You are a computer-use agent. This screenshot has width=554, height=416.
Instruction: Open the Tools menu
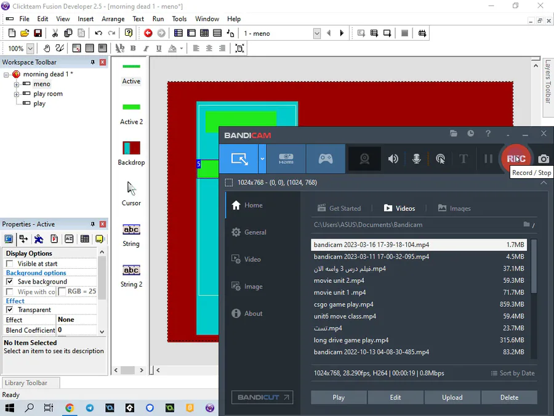coord(179,18)
